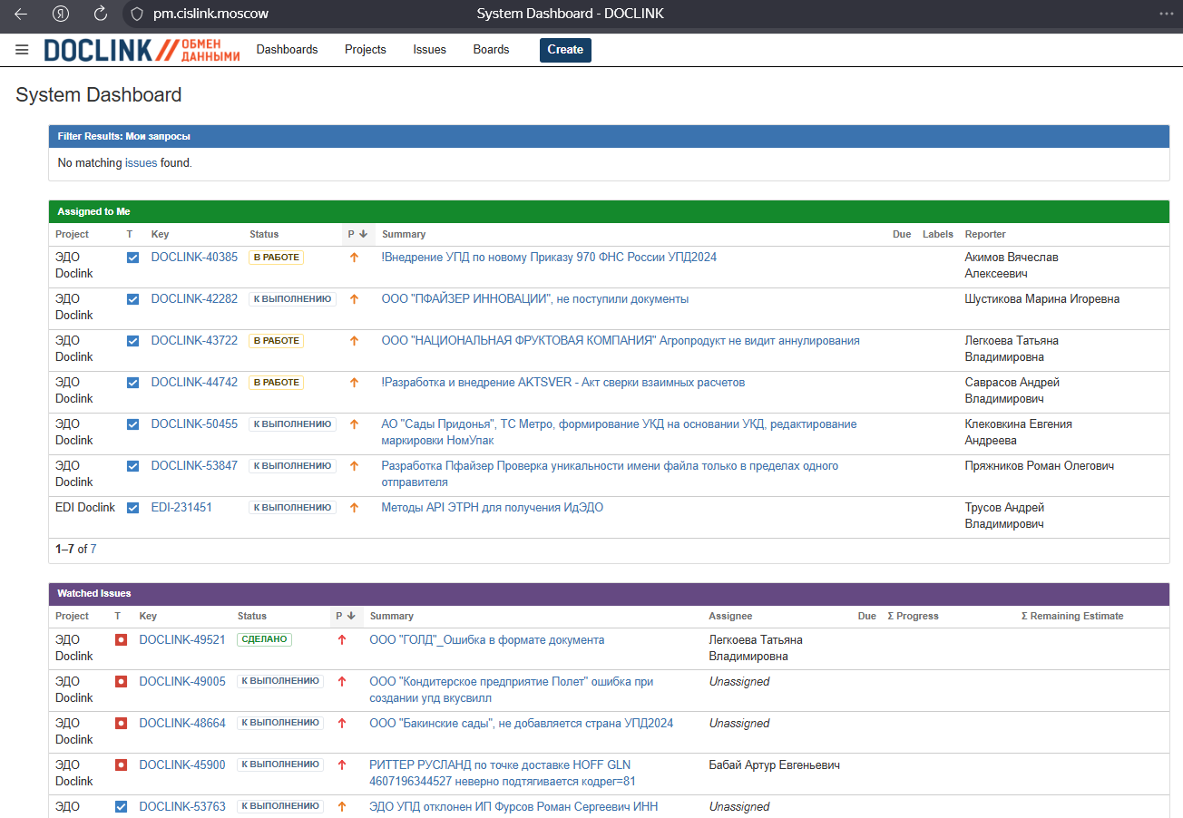Viewport: 1183px width, 818px height.
Task: Click the task type icon for DOCLINK-50455
Action: tap(133, 424)
